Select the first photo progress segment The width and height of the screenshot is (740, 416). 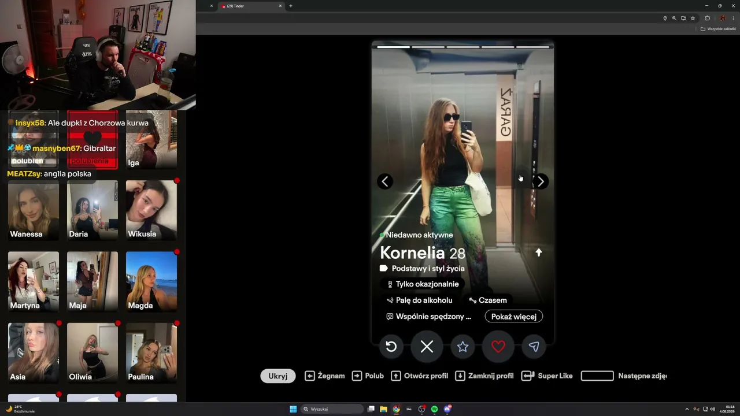pos(394,47)
